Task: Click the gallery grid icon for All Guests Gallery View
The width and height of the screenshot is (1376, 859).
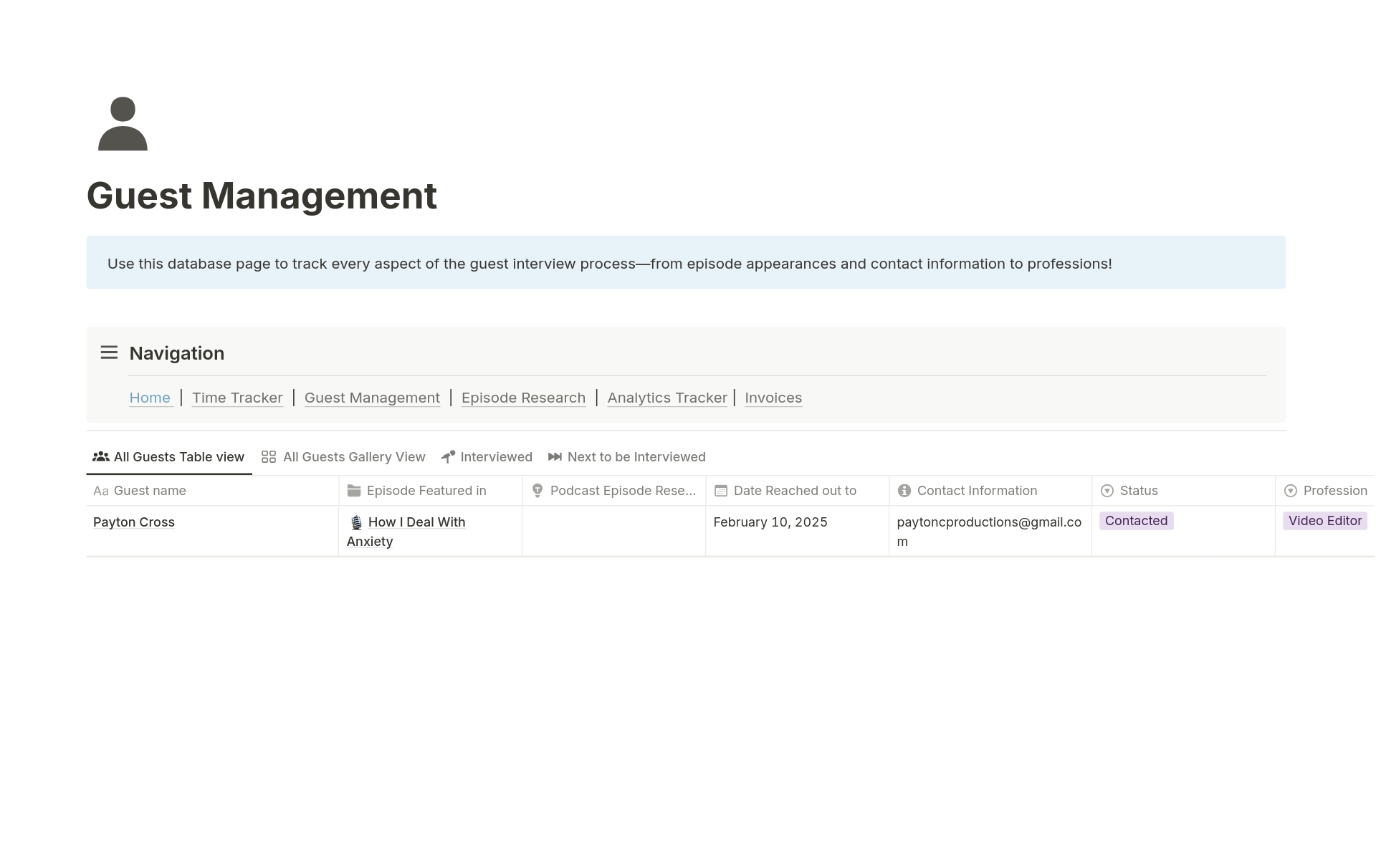Action: coord(269,457)
